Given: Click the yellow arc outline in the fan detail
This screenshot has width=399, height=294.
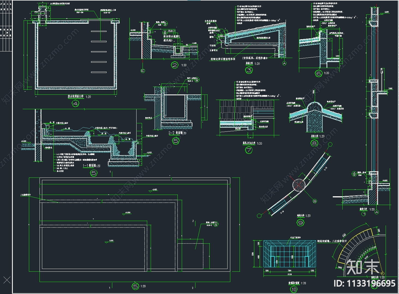Looking at the screenshot, I should [355, 245].
